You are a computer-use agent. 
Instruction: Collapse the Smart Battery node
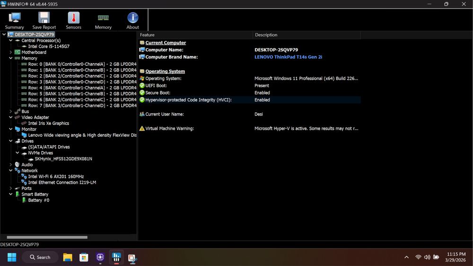(x=11, y=194)
